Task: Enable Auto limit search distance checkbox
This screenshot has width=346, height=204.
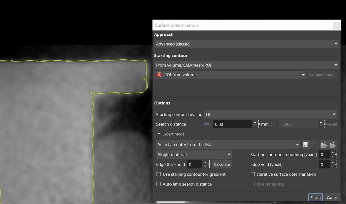Action: pyautogui.click(x=159, y=184)
